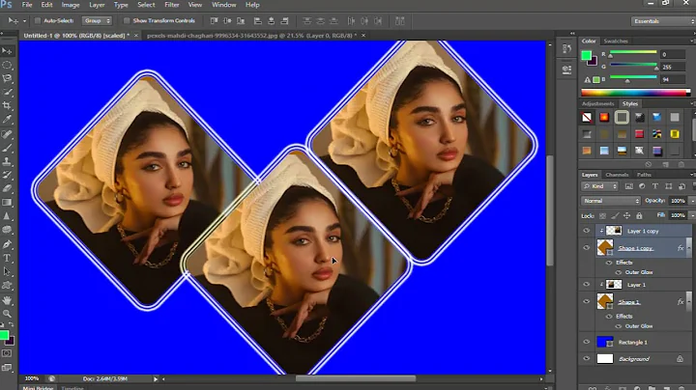The height and width of the screenshot is (390, 696).
Task: Hide the Shape 1 copy layer
Action: (x=587, y=248)
